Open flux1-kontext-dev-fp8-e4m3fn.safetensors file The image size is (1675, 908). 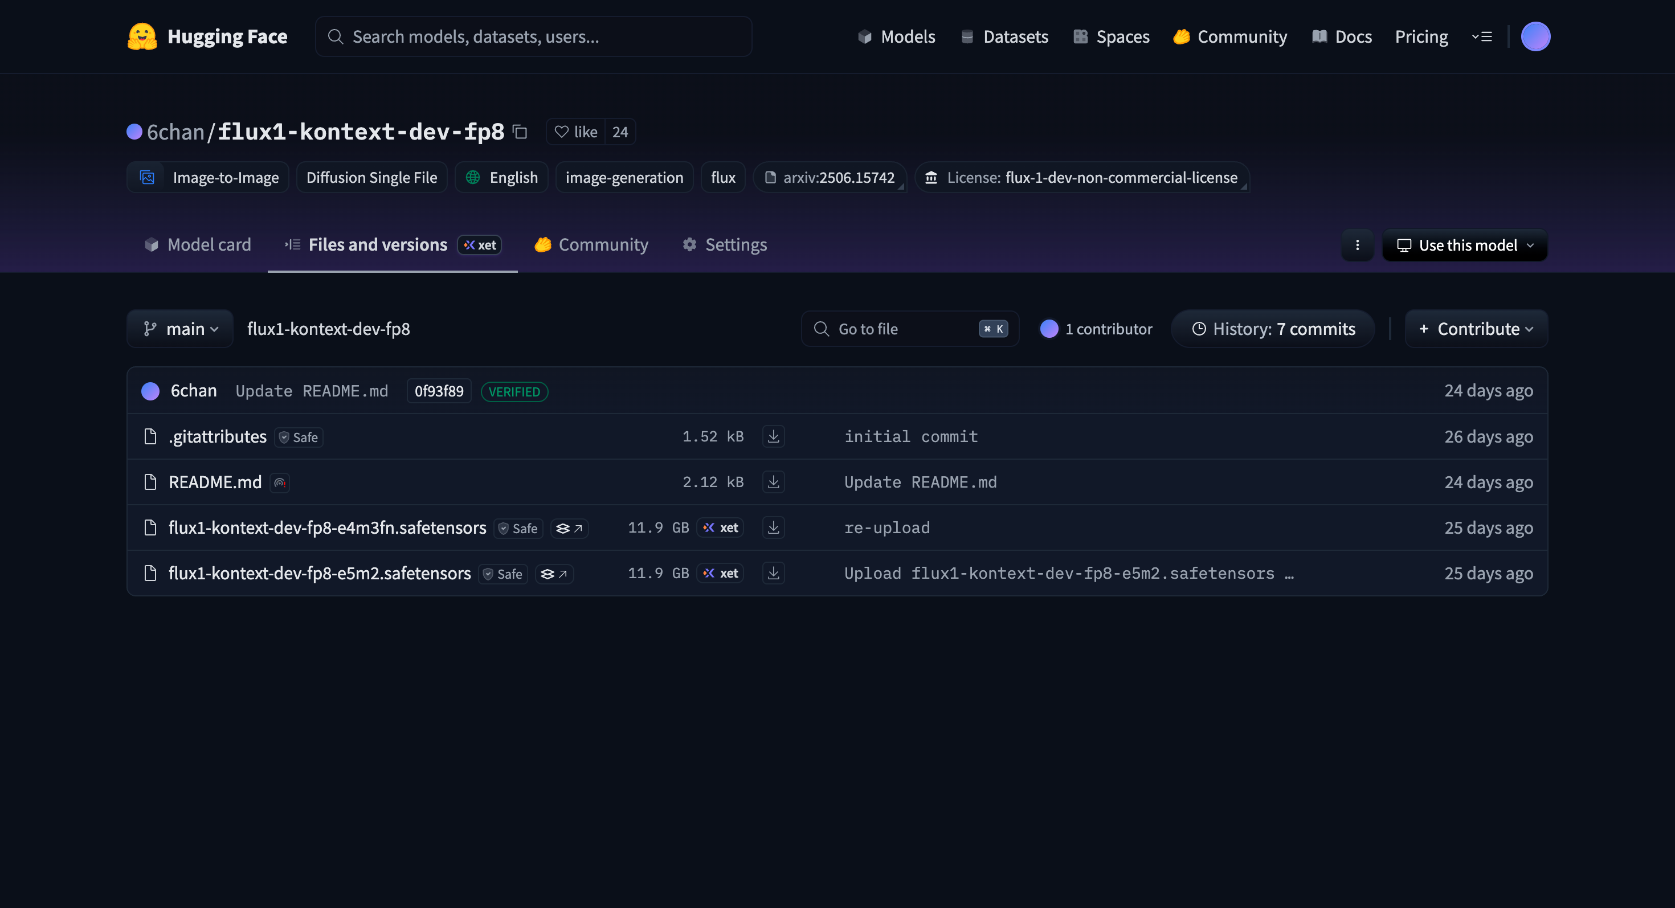[x=328, y=527]
